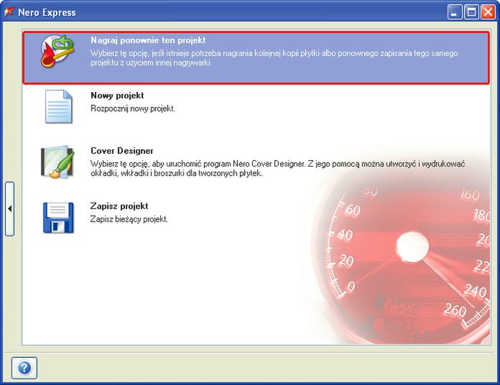
Task: Click description starting "Wybierz tę opcję, aby uruchomić"
Action: pyautogui.click(x=278, y=168)
